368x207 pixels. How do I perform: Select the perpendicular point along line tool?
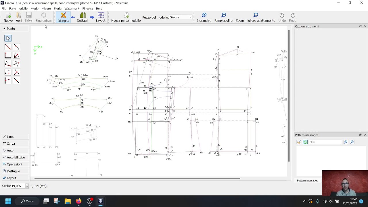16,72
